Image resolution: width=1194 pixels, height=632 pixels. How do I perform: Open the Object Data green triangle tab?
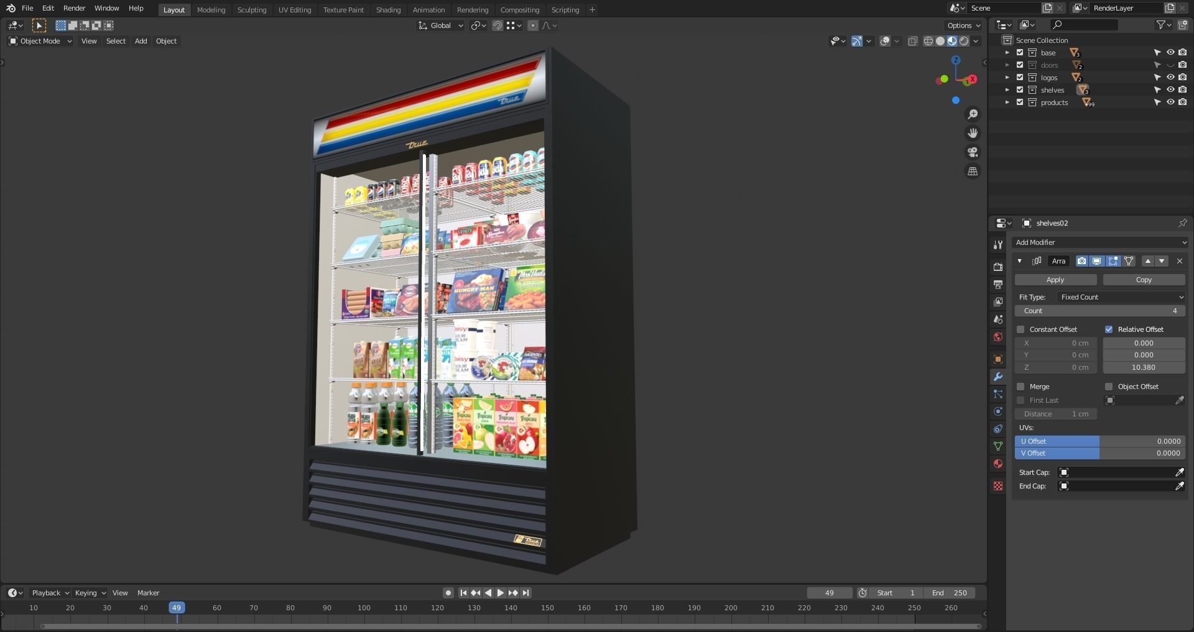click(x=998, y=446)
